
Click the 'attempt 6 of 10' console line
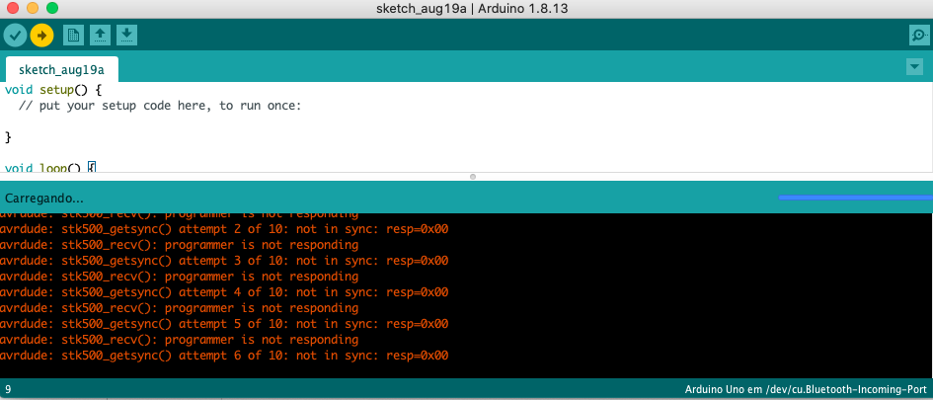(x=225, y=356)
